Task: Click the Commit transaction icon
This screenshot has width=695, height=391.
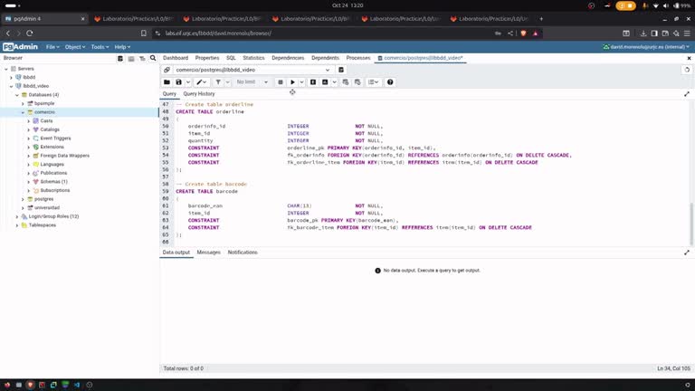Action: [346, 82]
